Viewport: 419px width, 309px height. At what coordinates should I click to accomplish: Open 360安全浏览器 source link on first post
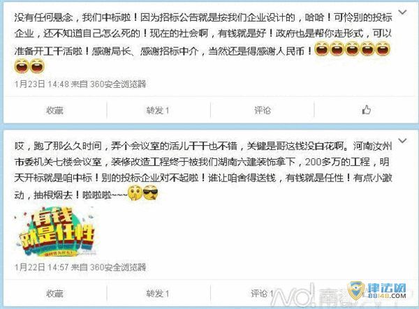click(118, 84)
